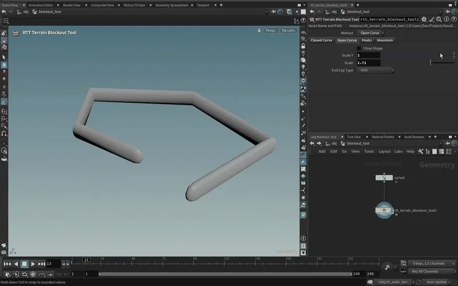Click the stop playback button
Image resolution: width=458 pixels, height=286 pixels.
tap(25, 264)
